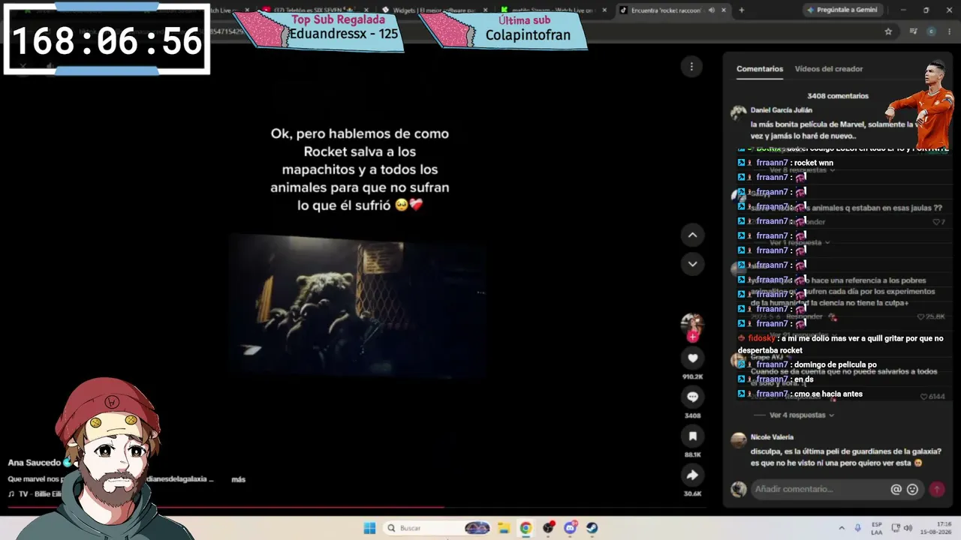This screenshot has height=540, width=961.
Task: Mention a user with the @ icon
Action: pyautogui.click(x=896, y=489)
